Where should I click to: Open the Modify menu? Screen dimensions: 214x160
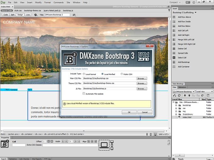[x=38, y=2]
